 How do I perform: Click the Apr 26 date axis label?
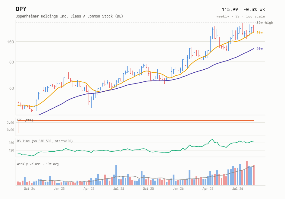[208, 189]
